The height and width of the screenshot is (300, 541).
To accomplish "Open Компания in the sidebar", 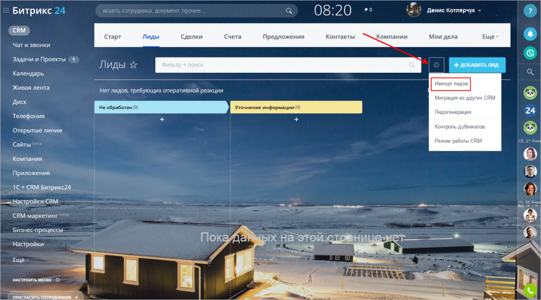I will 27,159.
